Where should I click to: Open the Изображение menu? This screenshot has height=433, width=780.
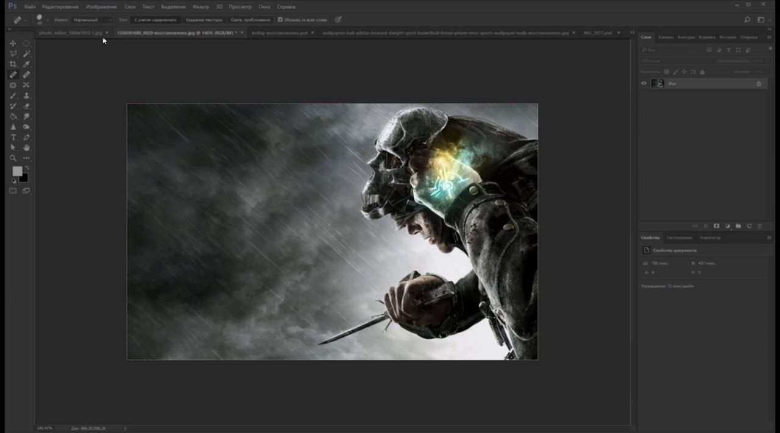[101, 7]
